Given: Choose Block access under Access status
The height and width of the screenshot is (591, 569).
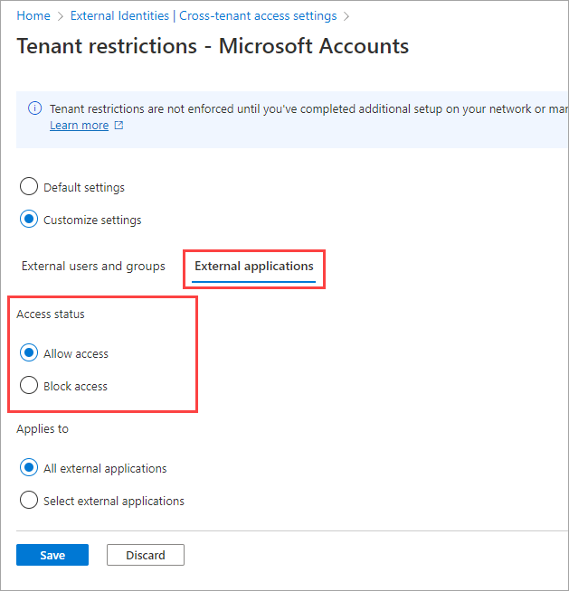Looking at the screenshot, I should 29,386.
